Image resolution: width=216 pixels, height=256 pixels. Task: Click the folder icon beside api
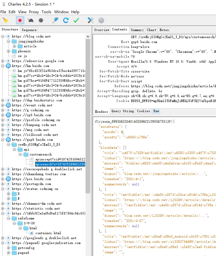(20, 149)
